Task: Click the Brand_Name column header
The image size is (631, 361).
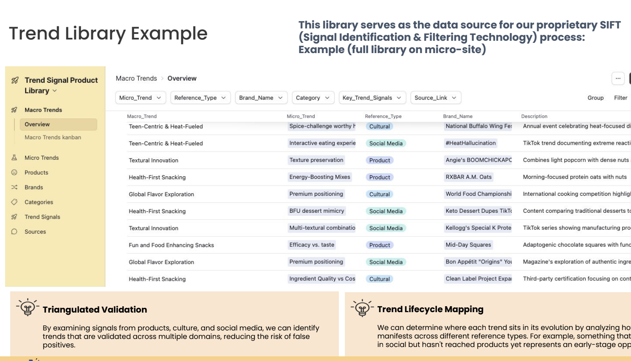Action: pos(458,116)
